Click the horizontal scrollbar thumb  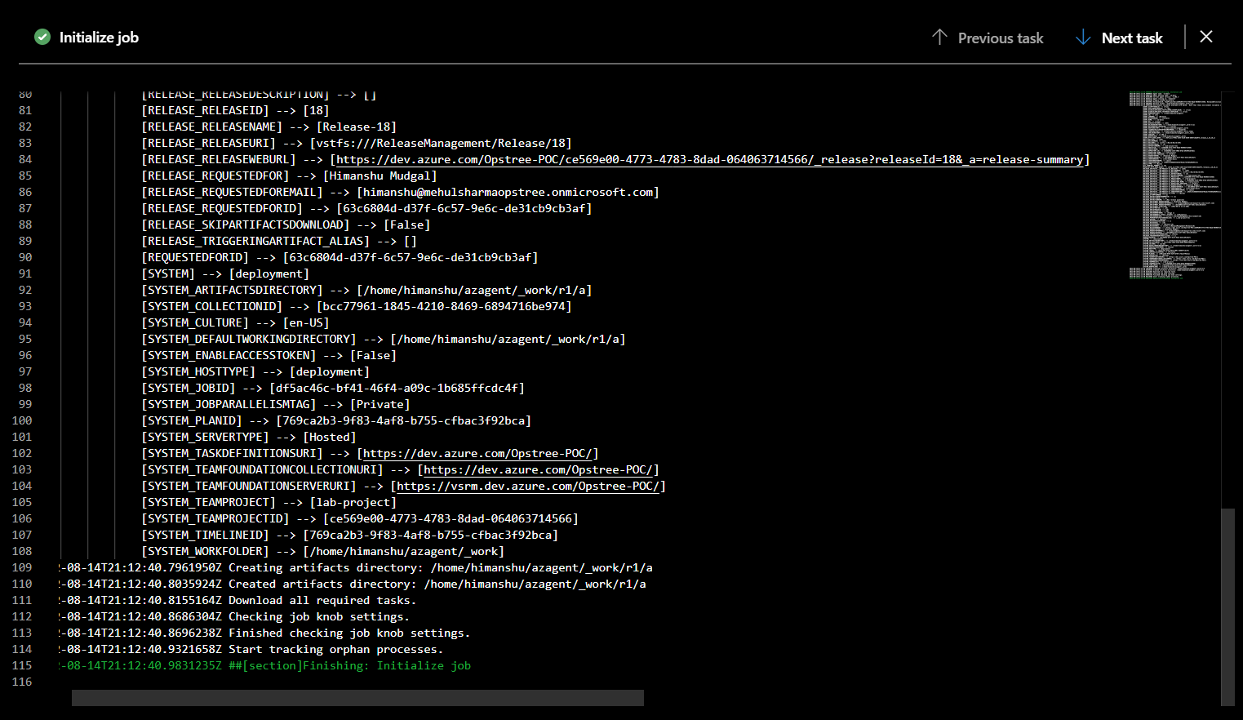357,698
